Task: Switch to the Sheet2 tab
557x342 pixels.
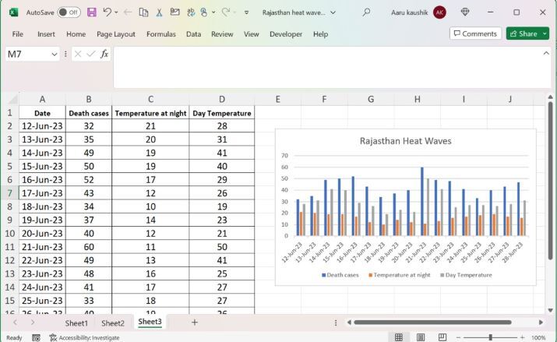Action: (113, 323)
